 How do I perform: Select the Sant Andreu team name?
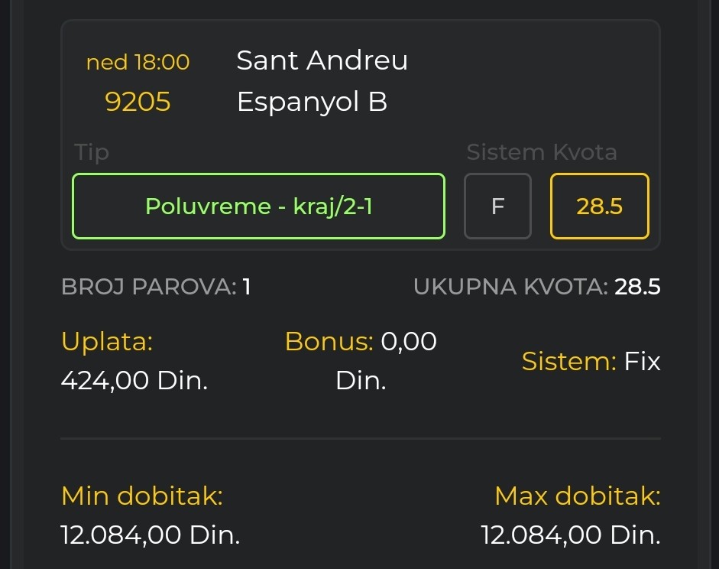click(x=322, y=60)
